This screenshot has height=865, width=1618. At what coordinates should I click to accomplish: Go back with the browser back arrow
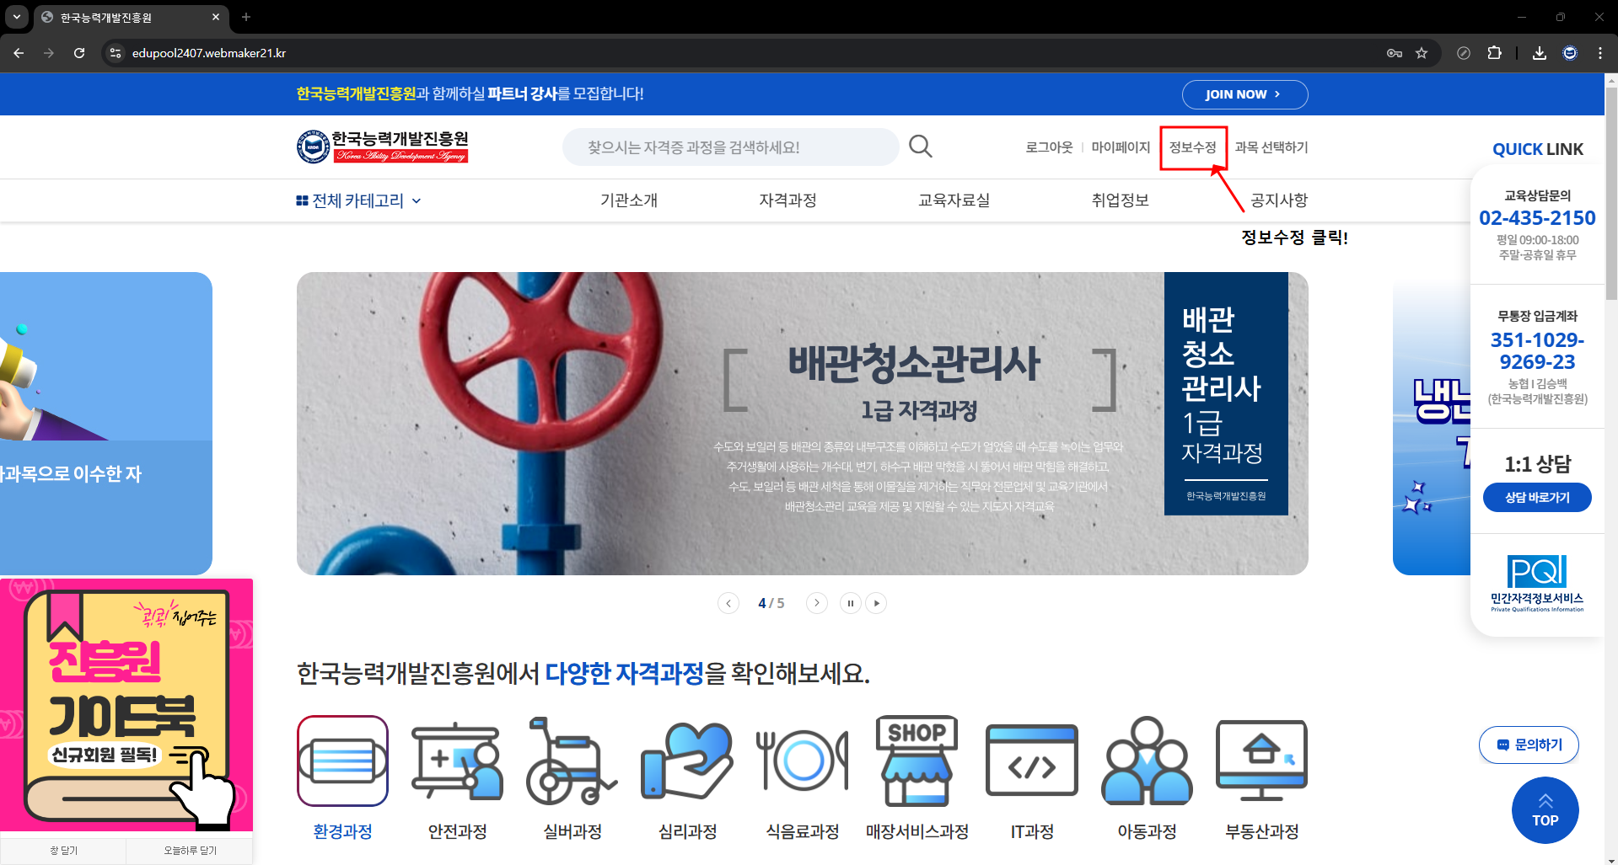(19, 53)
